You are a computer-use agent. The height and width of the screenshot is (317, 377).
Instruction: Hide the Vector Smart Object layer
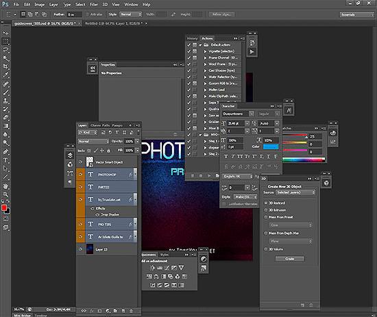tap(80, 162)
